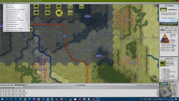179x101 pixels.
Task: Select fourth counter in top row
Action: (x=70, y=6)
